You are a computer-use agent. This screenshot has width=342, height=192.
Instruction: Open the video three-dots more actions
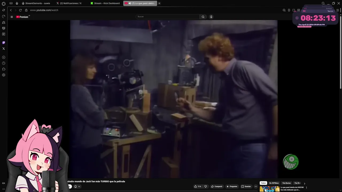tap(256, 186)
